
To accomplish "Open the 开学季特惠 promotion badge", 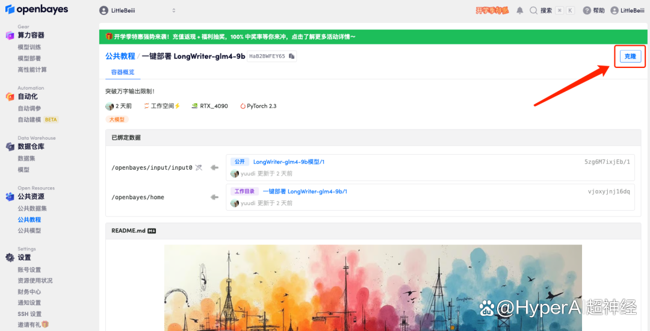I will [492, 11].
